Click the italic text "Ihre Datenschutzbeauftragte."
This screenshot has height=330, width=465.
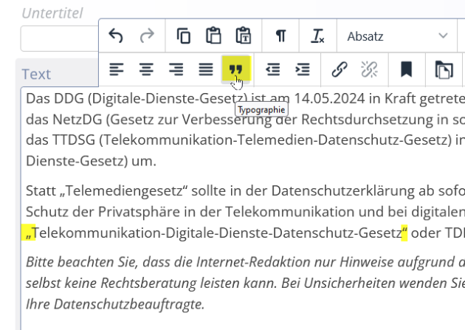(115, 304)
